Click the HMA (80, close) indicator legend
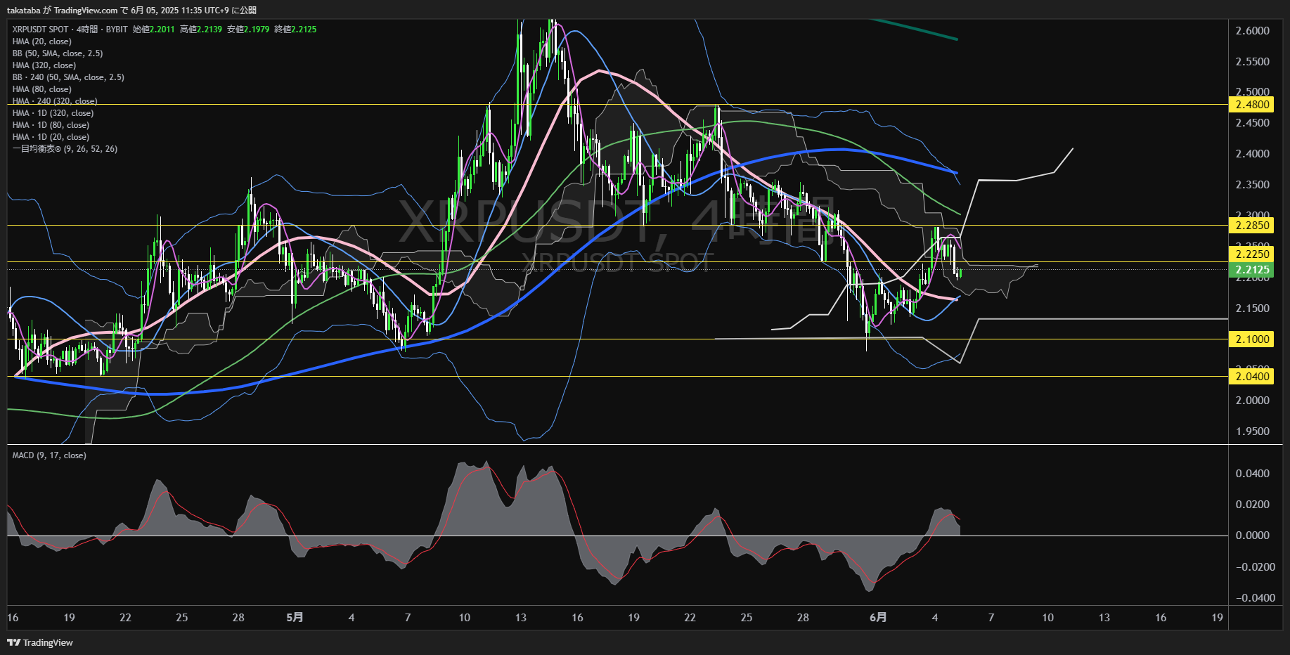Screen dimensions: 1290x655 click(42, 89)
